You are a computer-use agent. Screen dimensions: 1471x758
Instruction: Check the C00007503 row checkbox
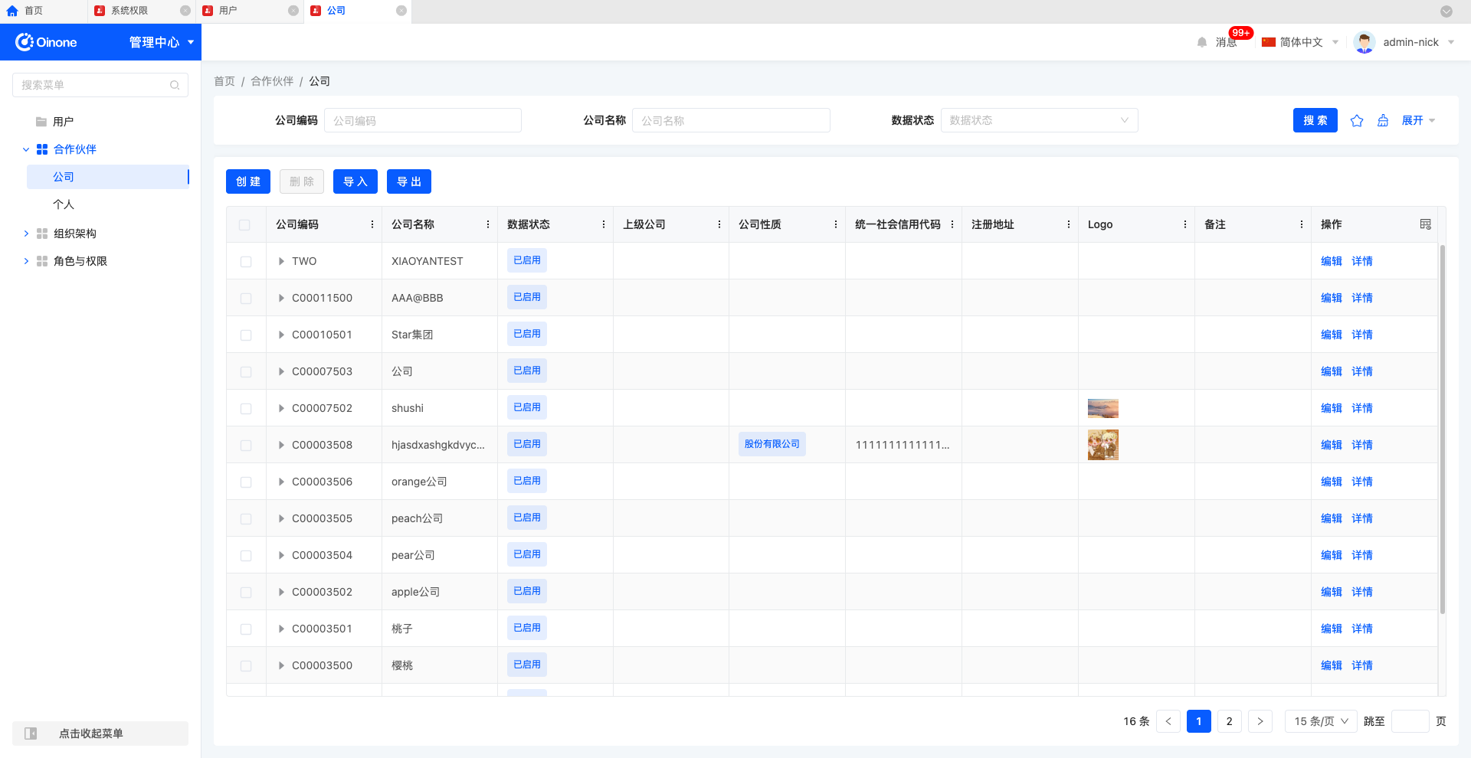246,371
